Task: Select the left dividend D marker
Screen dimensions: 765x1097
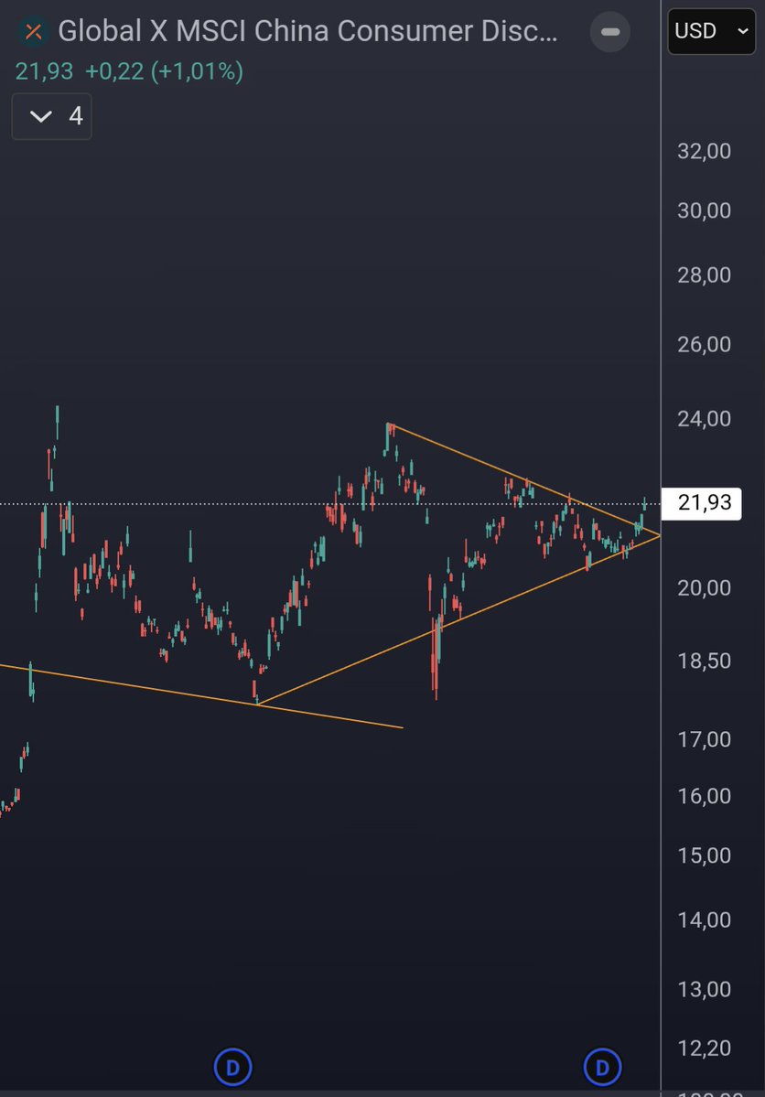Action: [232, 1068]
